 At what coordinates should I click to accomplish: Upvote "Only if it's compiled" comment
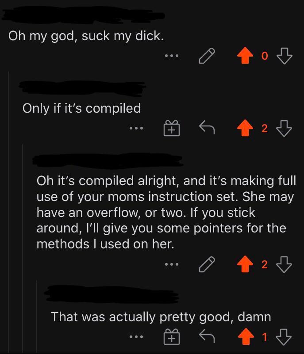245,129
